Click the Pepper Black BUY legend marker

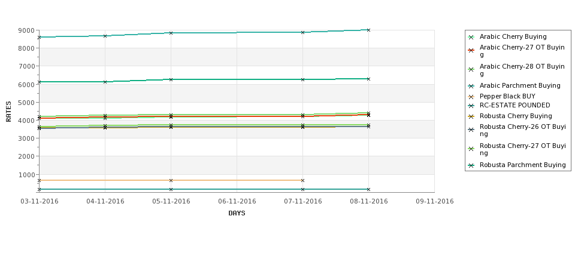click(471, 97)
